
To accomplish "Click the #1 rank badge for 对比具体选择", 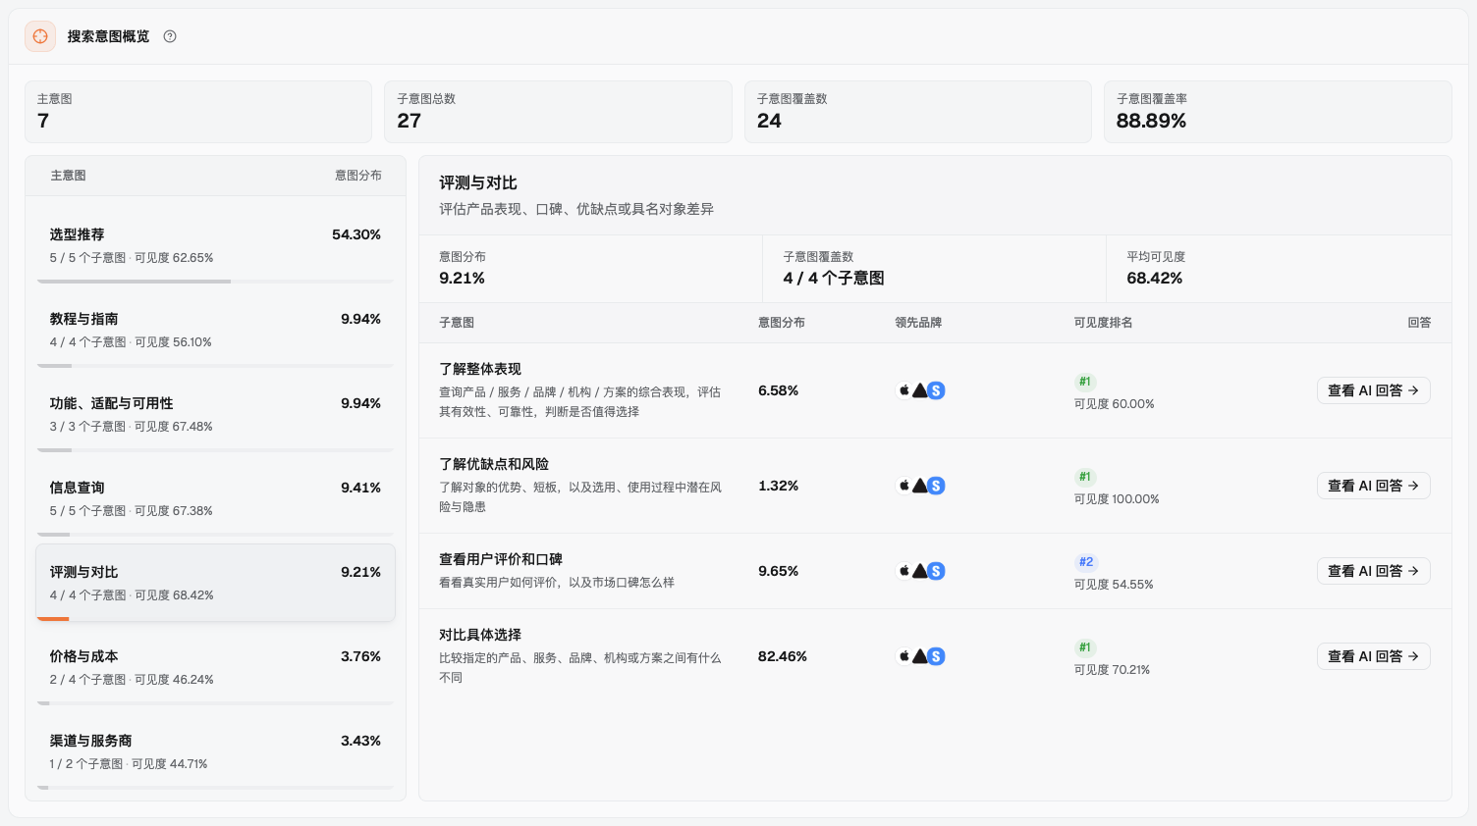I will pyautogui.click(x=1085, y=647).
